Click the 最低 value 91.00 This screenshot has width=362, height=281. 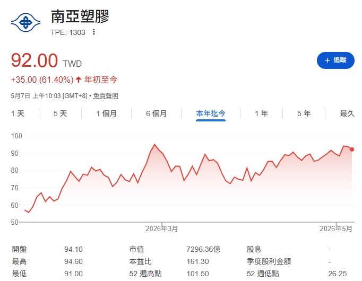(73, 274)
